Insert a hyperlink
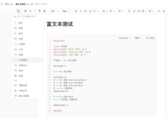Screen dimensions: 167x118 [x=159, y=11]
